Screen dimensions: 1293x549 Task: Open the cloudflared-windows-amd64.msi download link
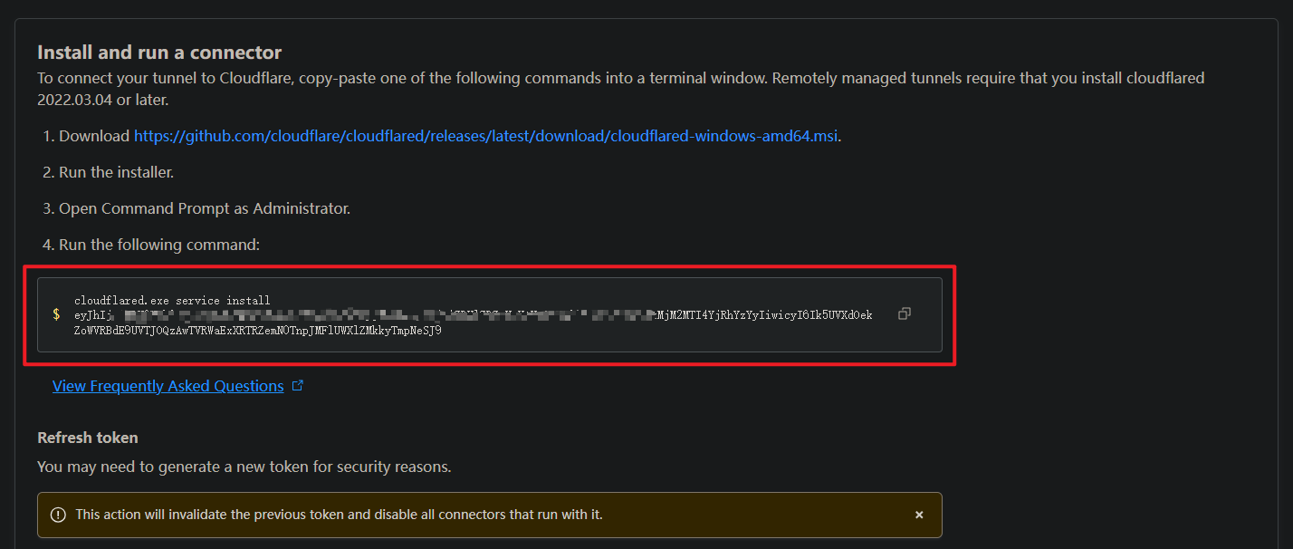click(x=486, y=136)
